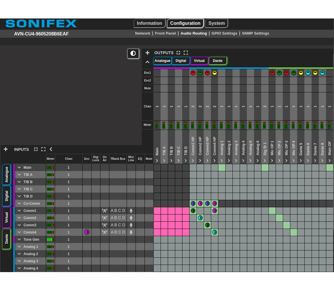334x290 pixels.
Task: Toggle routing cell Main input to Analog 1
Action: point(222,168)
